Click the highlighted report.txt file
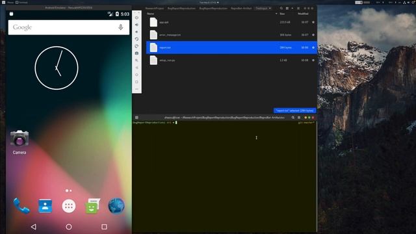 pyautogui.click(x=231, y=47)
